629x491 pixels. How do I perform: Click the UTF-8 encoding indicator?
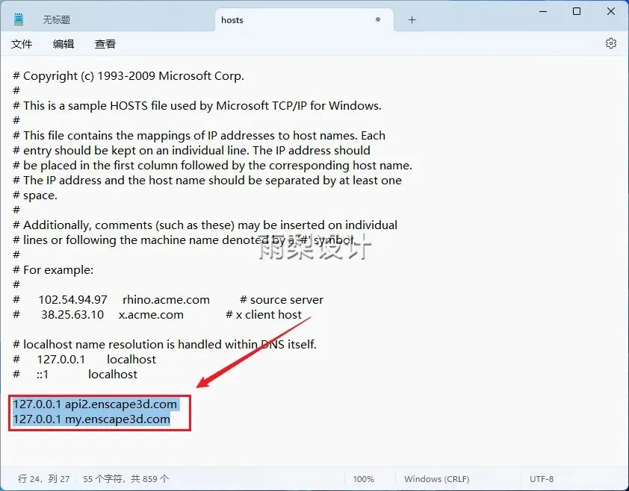[542, 479]
